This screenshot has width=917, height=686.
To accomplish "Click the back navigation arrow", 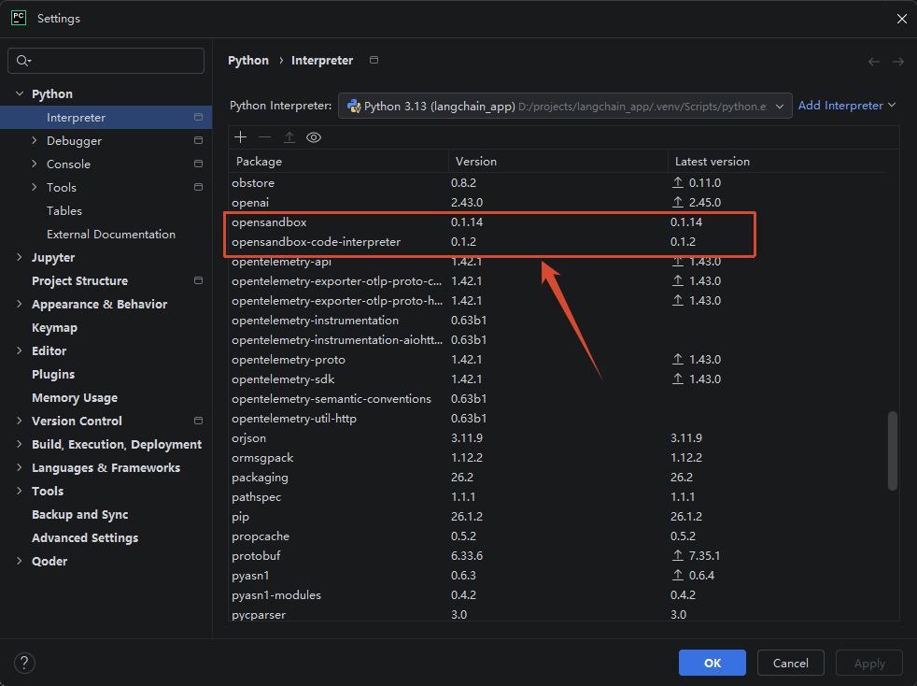I will [874, 62].
